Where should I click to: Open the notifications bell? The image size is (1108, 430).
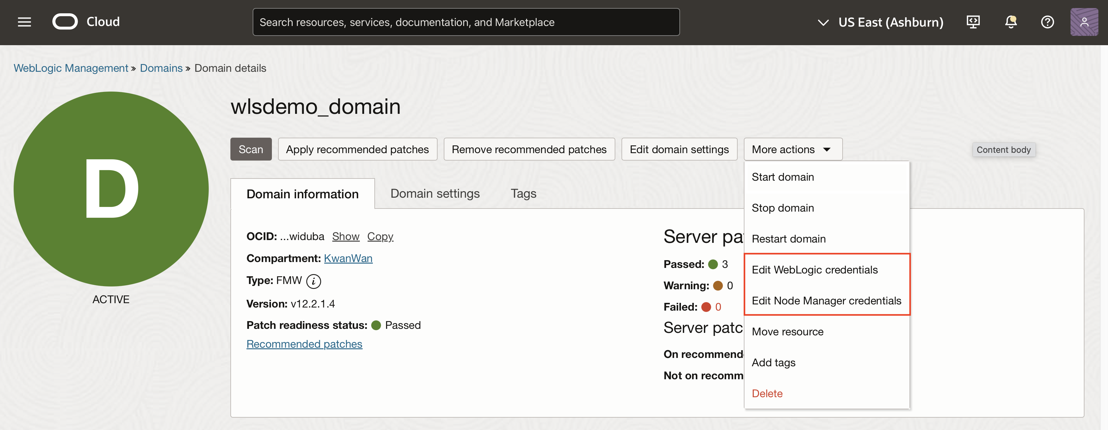pos(1010,22)
